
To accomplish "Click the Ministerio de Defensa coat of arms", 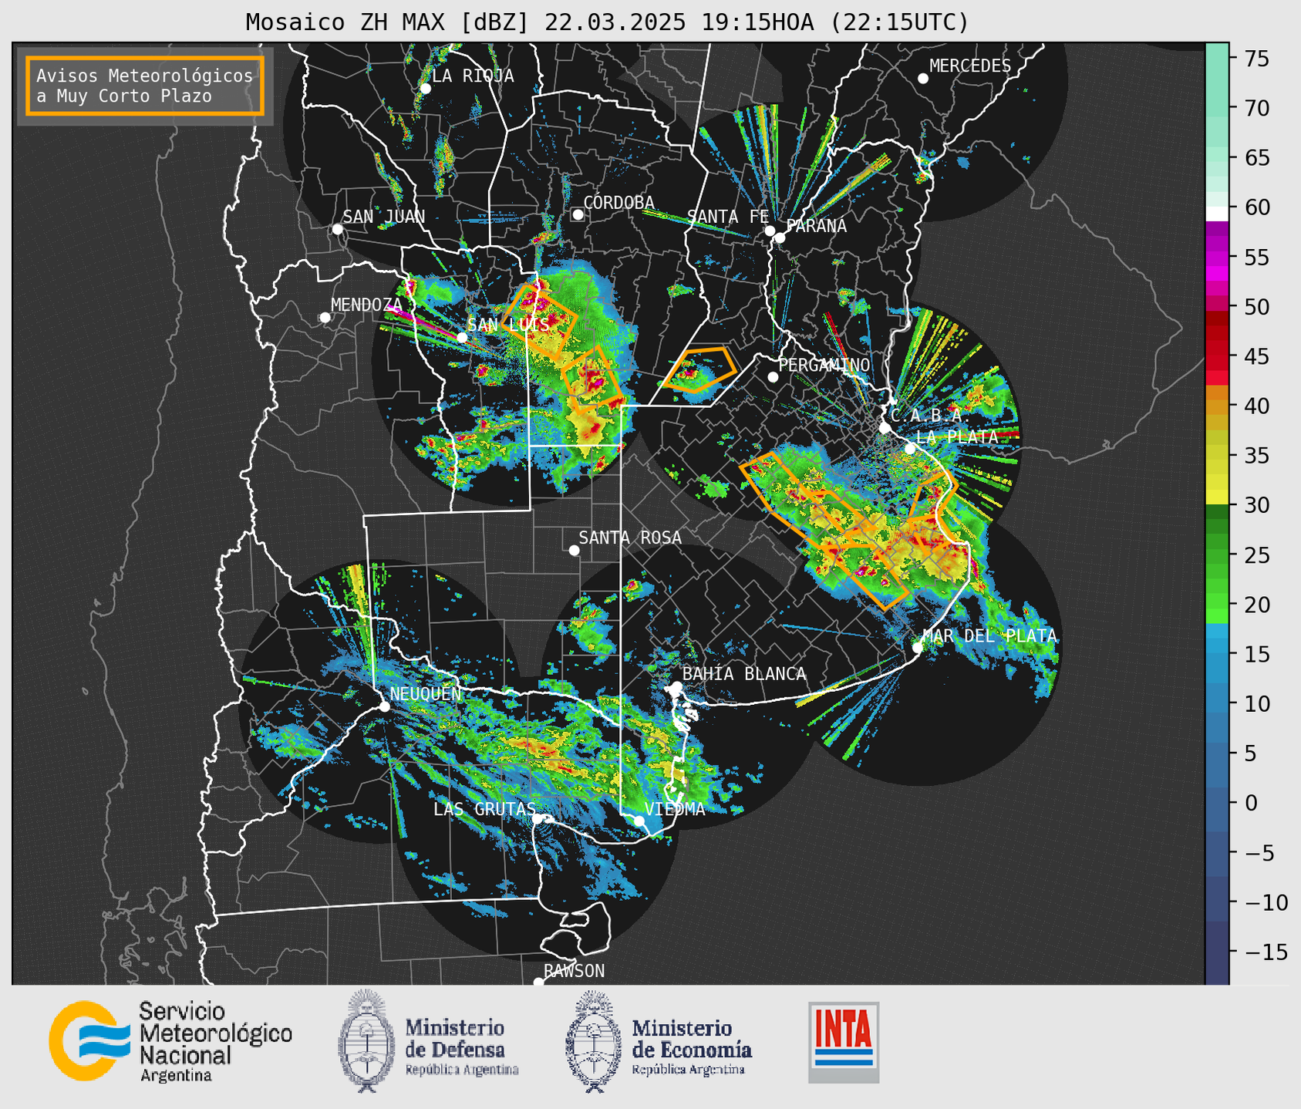I will [366, 1041].
